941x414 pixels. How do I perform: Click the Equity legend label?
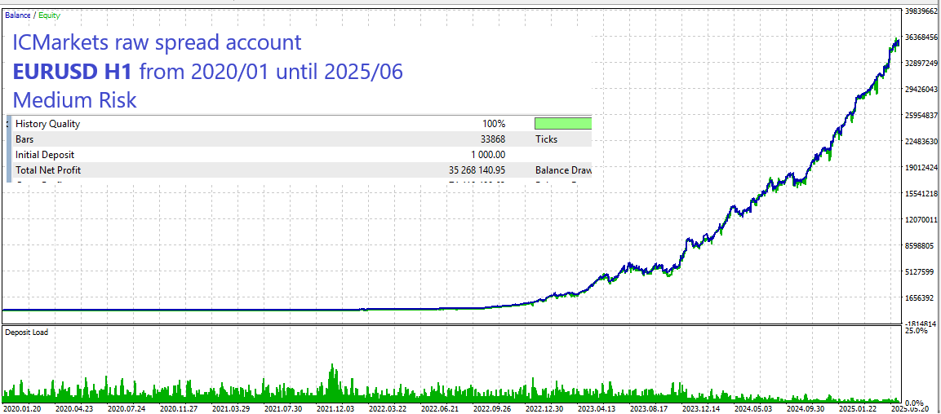tap(48, 15)
